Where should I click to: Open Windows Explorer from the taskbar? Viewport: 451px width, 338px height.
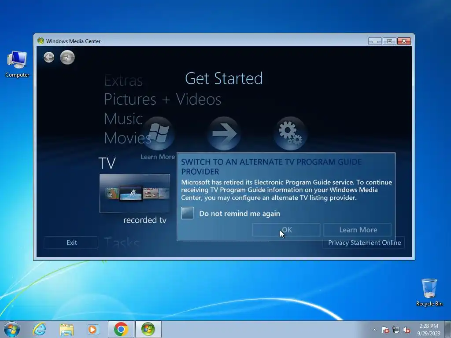tap(67, 329)
